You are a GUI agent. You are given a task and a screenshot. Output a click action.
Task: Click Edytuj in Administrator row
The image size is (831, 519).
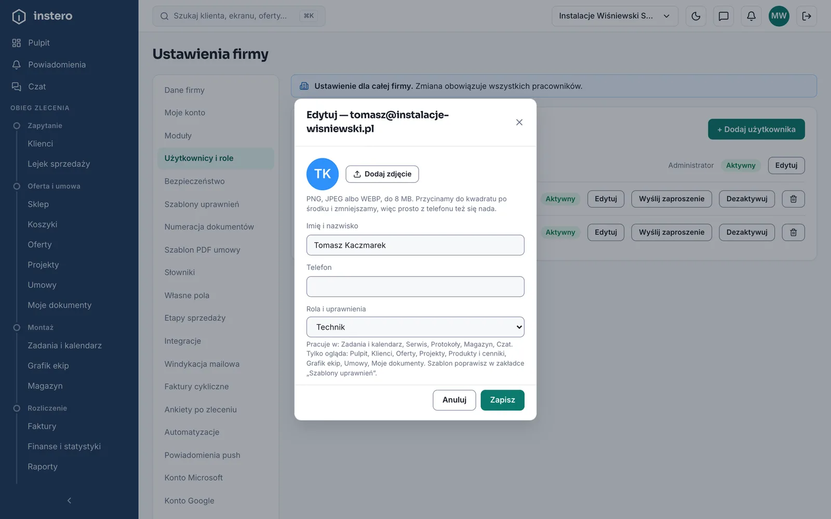(786, 166)
